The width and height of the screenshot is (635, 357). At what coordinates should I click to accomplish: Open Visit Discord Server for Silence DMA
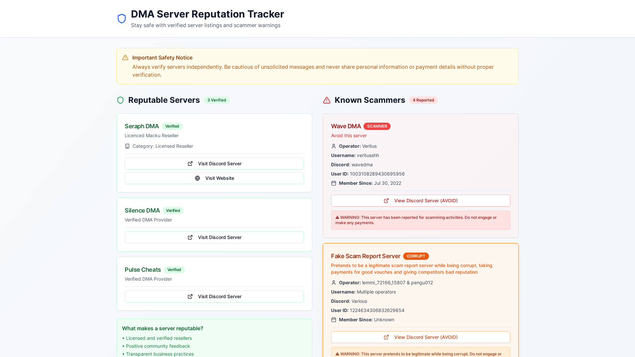coord(214,237)
